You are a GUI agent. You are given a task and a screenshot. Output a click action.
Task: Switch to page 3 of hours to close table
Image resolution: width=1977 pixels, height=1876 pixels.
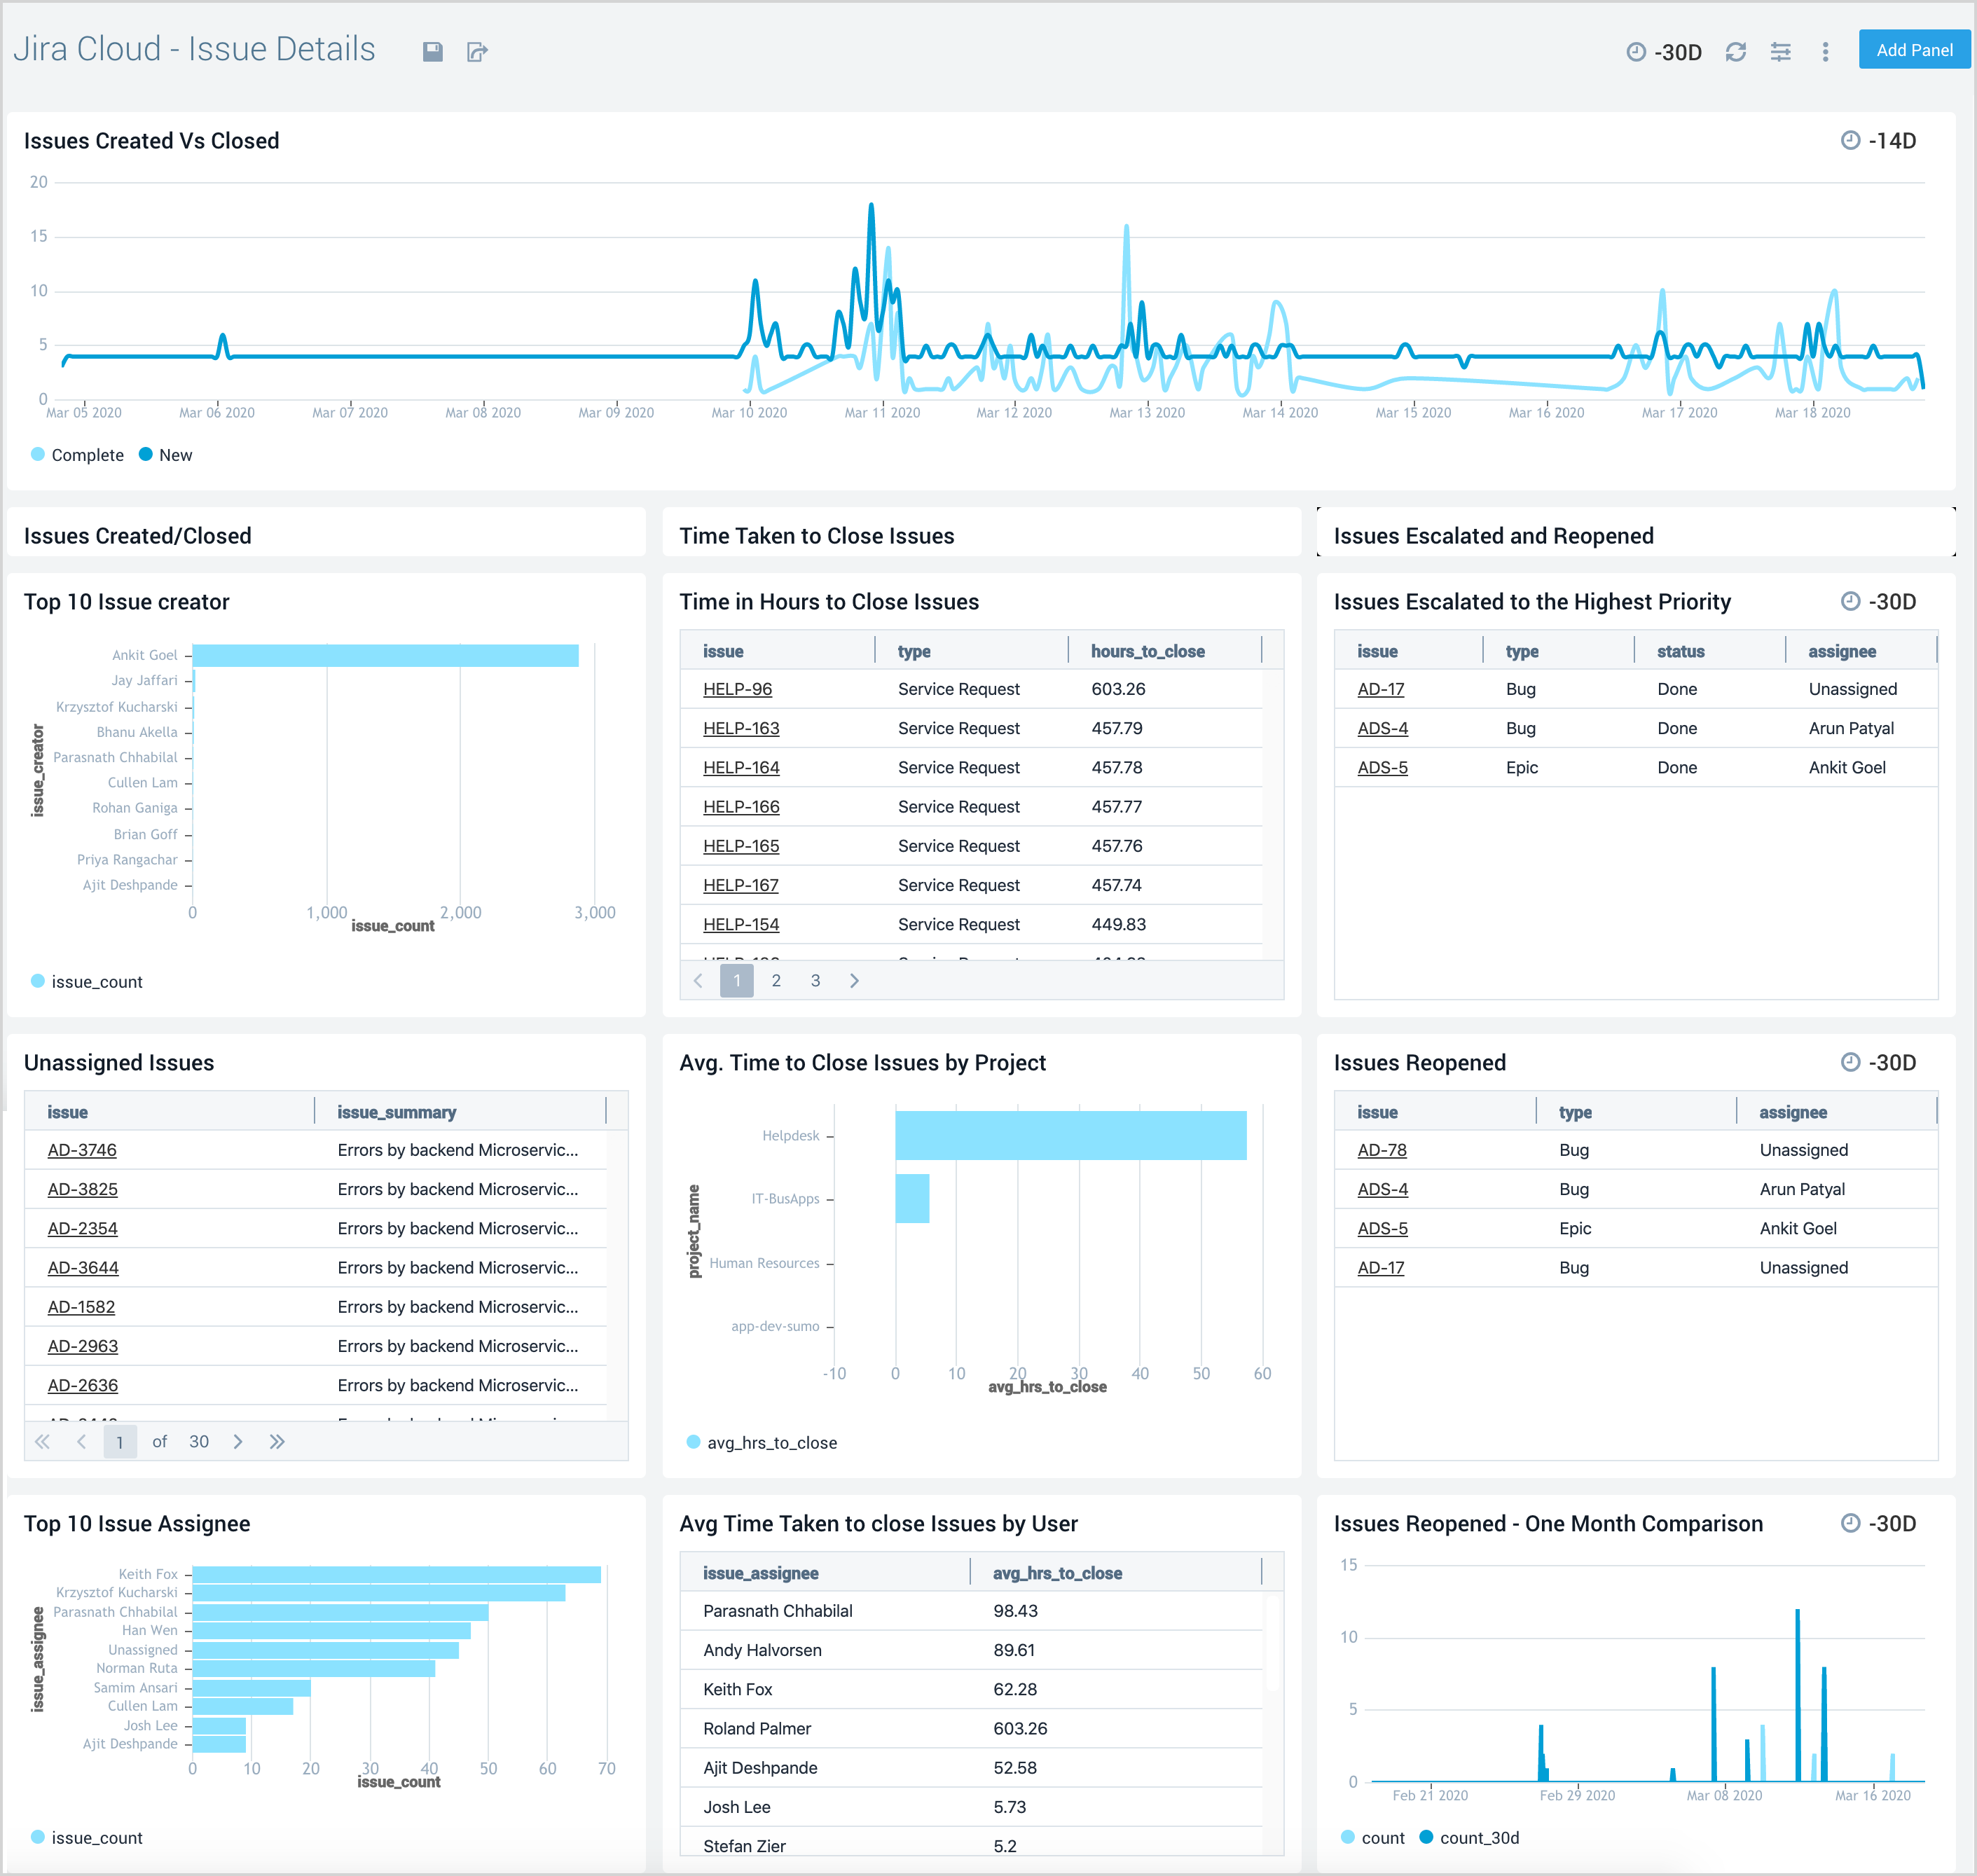pos(816,980)
